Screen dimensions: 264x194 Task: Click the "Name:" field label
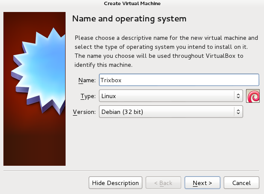click(x=87, y=80)
